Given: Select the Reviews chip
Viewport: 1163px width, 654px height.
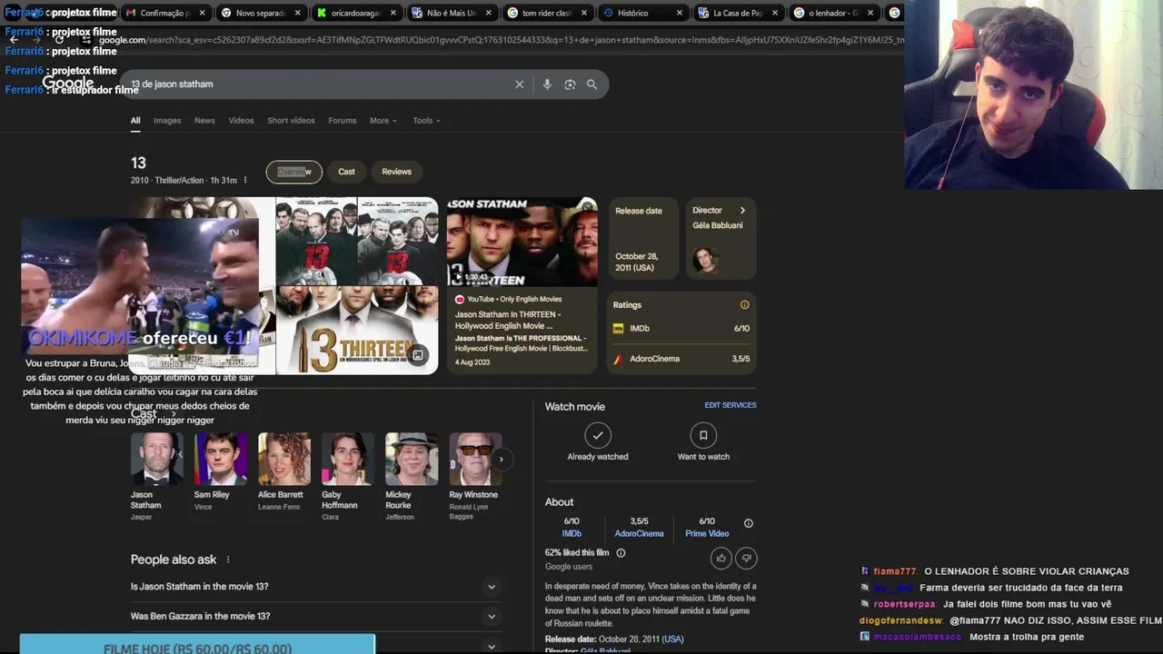Looking at the screenshot, I should click(396, 172).
